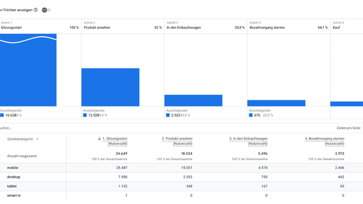The height and width of the screenshot is (204, 363).
Task: Select the 'mobile' row label
Action: (x=12, y=168)
